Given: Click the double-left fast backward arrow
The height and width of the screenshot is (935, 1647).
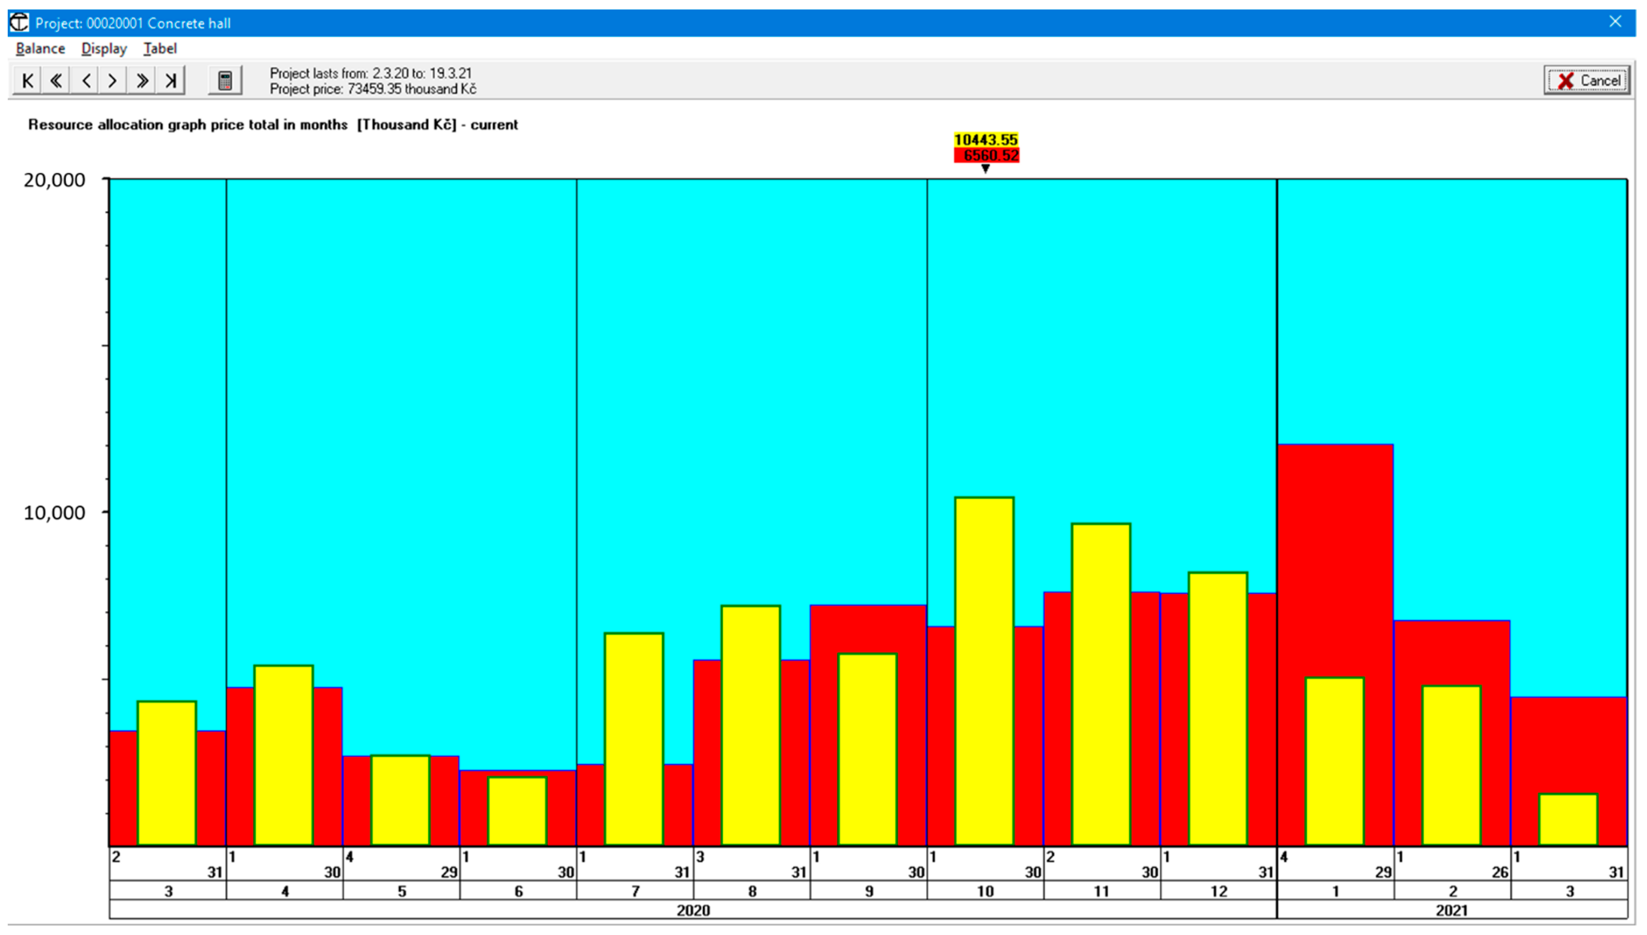Looking at the screenshot, I should coord(56,80).
